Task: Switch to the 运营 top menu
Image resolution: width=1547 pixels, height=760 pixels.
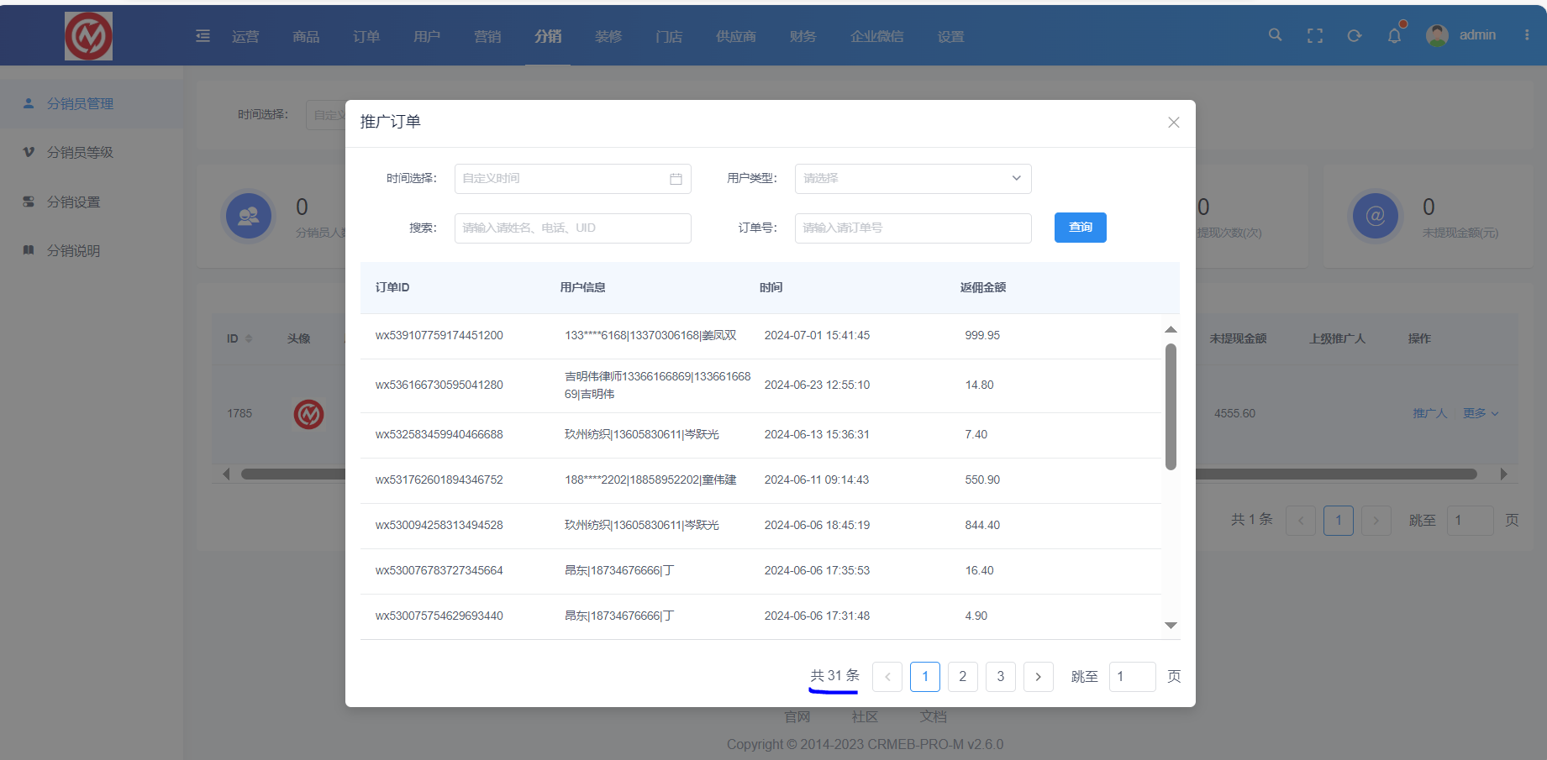Action: pyautogui.click(x=245, y=36)
